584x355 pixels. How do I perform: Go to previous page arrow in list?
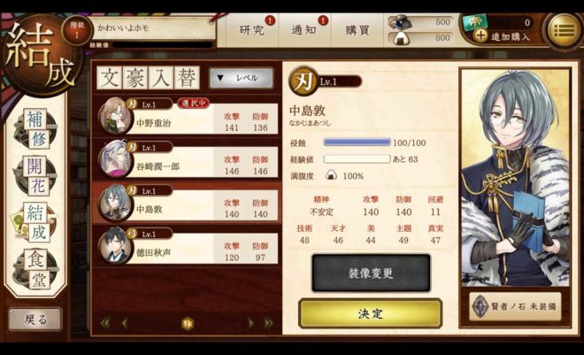pos(125,323)
